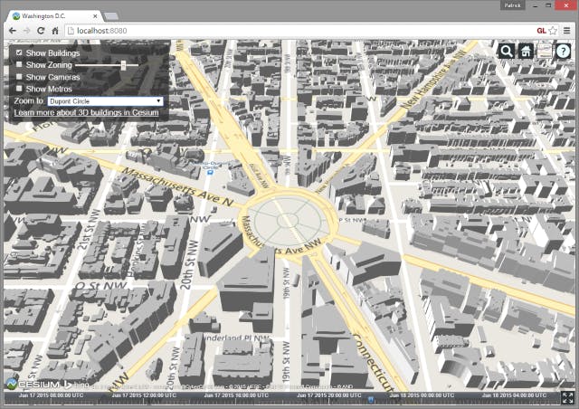This screenshot has height=409, width=579.
Task: Check the Show Metros option
Action: pyautogui.click(x=19, y=90)
